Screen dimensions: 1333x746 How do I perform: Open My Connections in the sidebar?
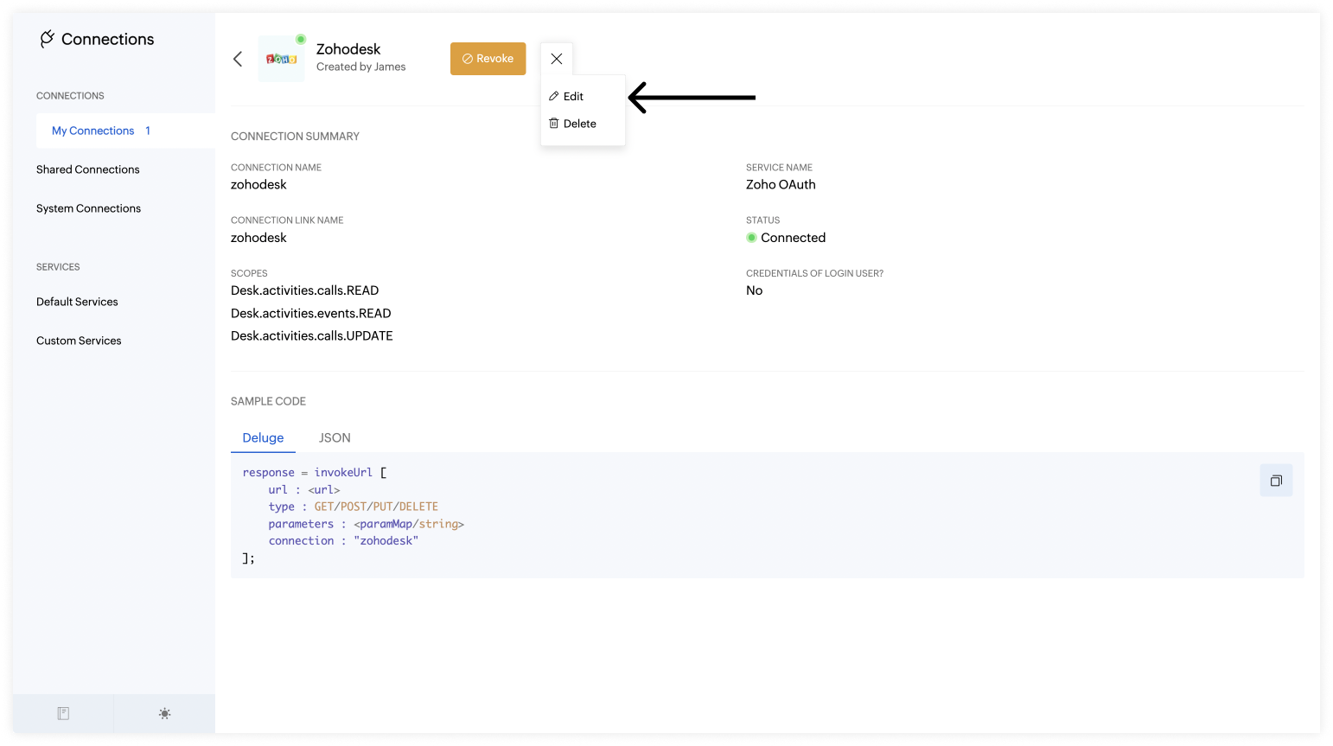[x=93, y=131]
